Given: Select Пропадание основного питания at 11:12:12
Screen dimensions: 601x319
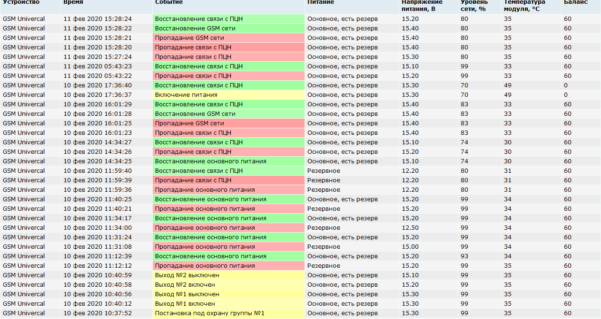Looking at the screenshot, I should point(229,266).
